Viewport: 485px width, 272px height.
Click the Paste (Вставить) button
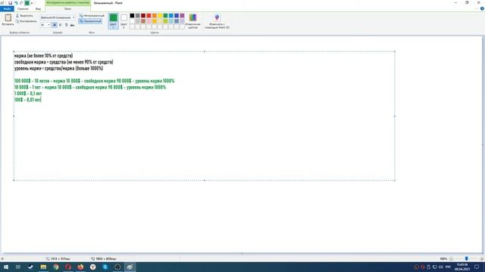click(8, 20)
